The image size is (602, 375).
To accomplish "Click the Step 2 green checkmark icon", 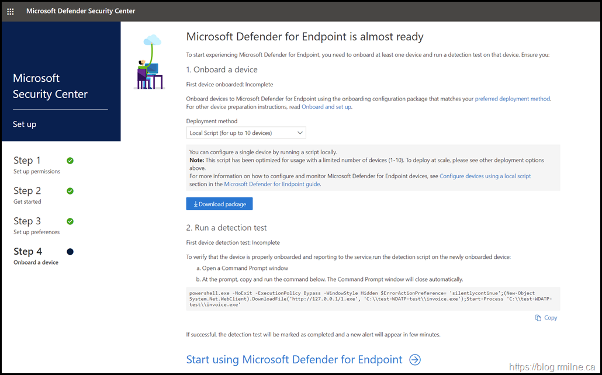I will pyautogui.click(x=70, y=191).
